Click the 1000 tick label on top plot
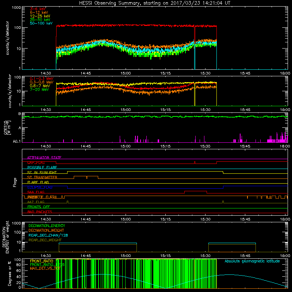The image size is (292, 292). [16, 8]
